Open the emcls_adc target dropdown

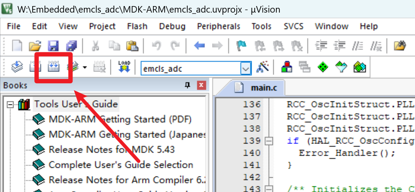point(246,69)
